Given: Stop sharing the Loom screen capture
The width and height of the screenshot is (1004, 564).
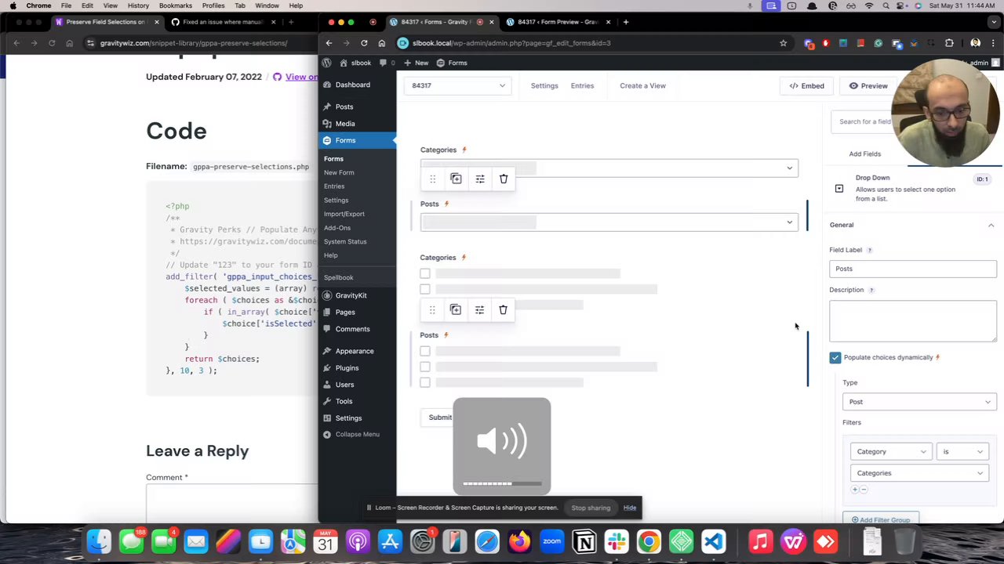Looking at the screenshot, I should (x=591, y=508).
